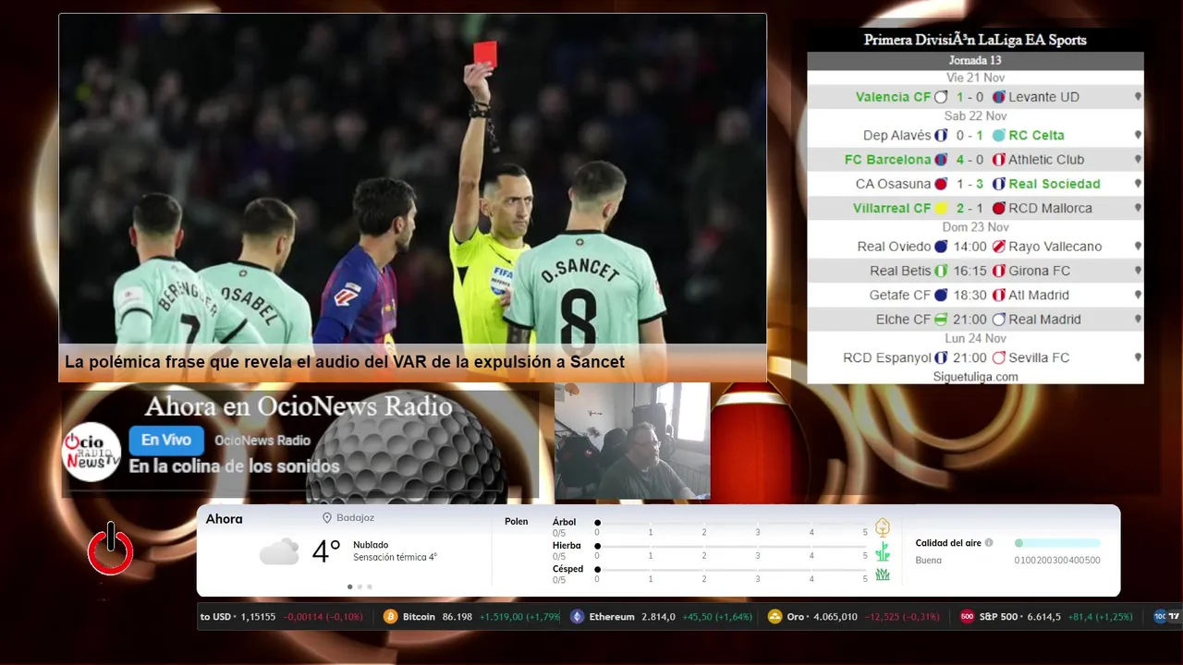Image resolution: width=1183 pixels, height=665 pixels.
Task: Click stadium pin on FC Barcelona–Athletic row
Action: [1138, 160]
